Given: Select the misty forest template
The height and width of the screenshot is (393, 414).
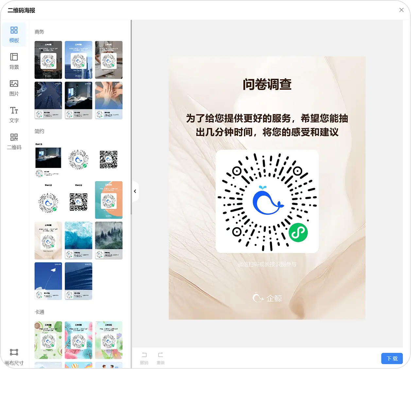Looking at the screenshot, I should (109, 241).
